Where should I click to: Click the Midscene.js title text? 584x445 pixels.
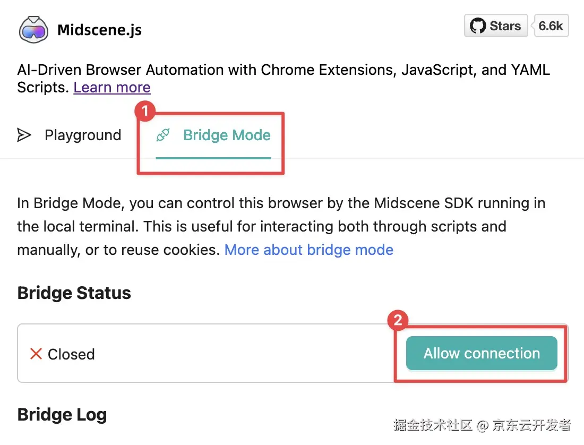(99, 30)
